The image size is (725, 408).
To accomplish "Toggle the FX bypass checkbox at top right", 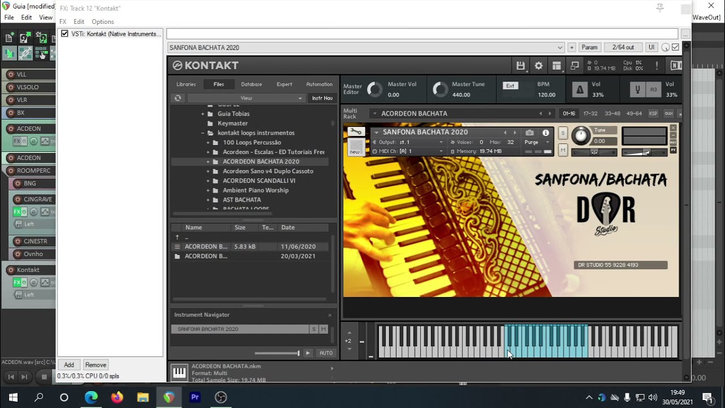I will [x=675, y=48].
